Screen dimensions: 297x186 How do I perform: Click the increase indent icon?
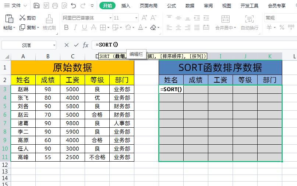(x=206, y=18)
